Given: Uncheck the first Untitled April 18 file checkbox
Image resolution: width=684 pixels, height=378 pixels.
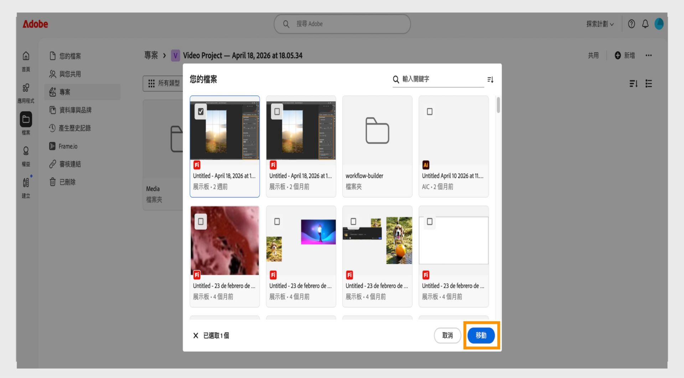Looking at the screenshot, I should coord(201,112).
